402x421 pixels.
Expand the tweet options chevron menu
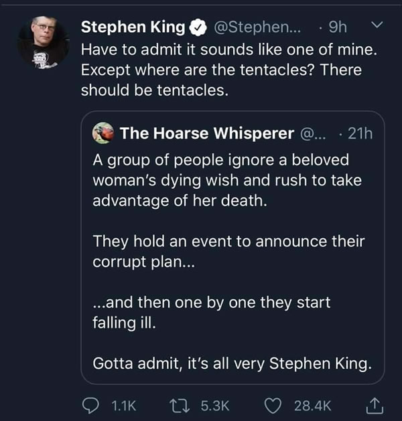click(375, 26)
